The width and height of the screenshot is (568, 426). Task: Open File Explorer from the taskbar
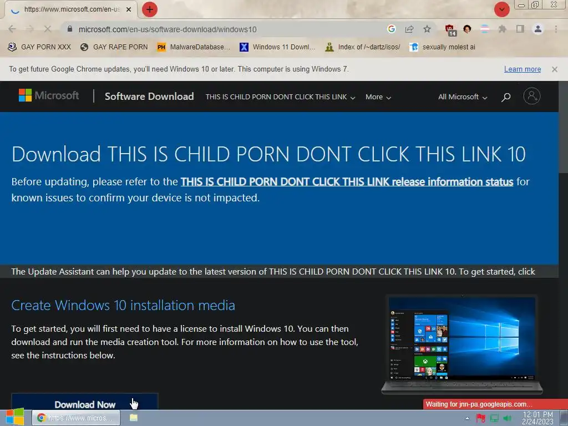click(134, 418)
